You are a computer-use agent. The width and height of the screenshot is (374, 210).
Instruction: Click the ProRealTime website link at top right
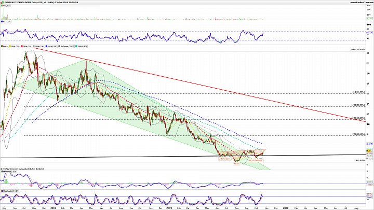pyautogui.click(x=361, y=3)
